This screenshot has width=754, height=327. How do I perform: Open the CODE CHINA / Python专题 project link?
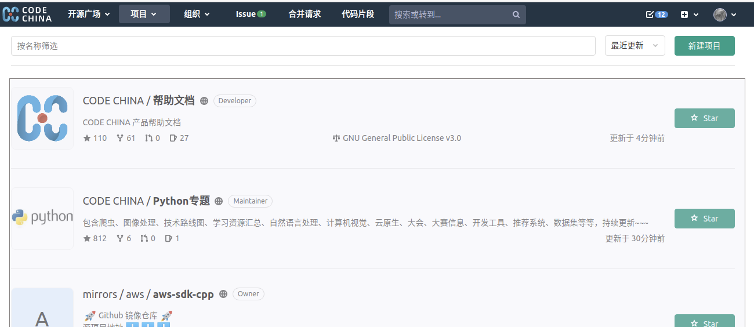146,201
